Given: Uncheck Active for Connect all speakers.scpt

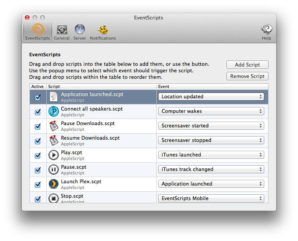Looking at the screenshot, I should [x=38, y=112].
